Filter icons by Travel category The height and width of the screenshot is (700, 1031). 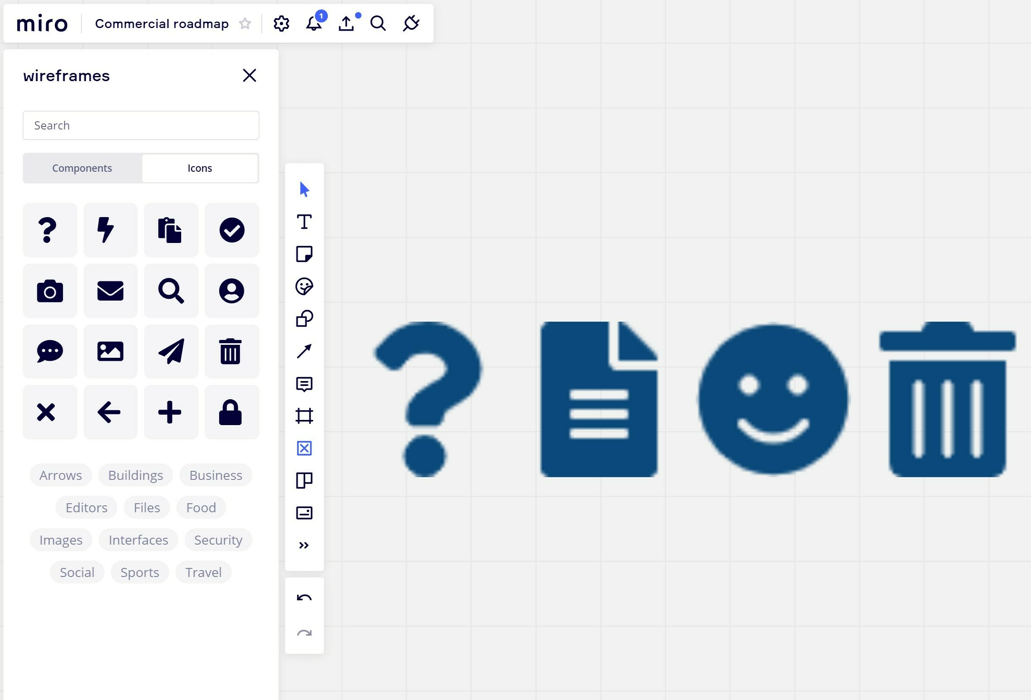204,572
